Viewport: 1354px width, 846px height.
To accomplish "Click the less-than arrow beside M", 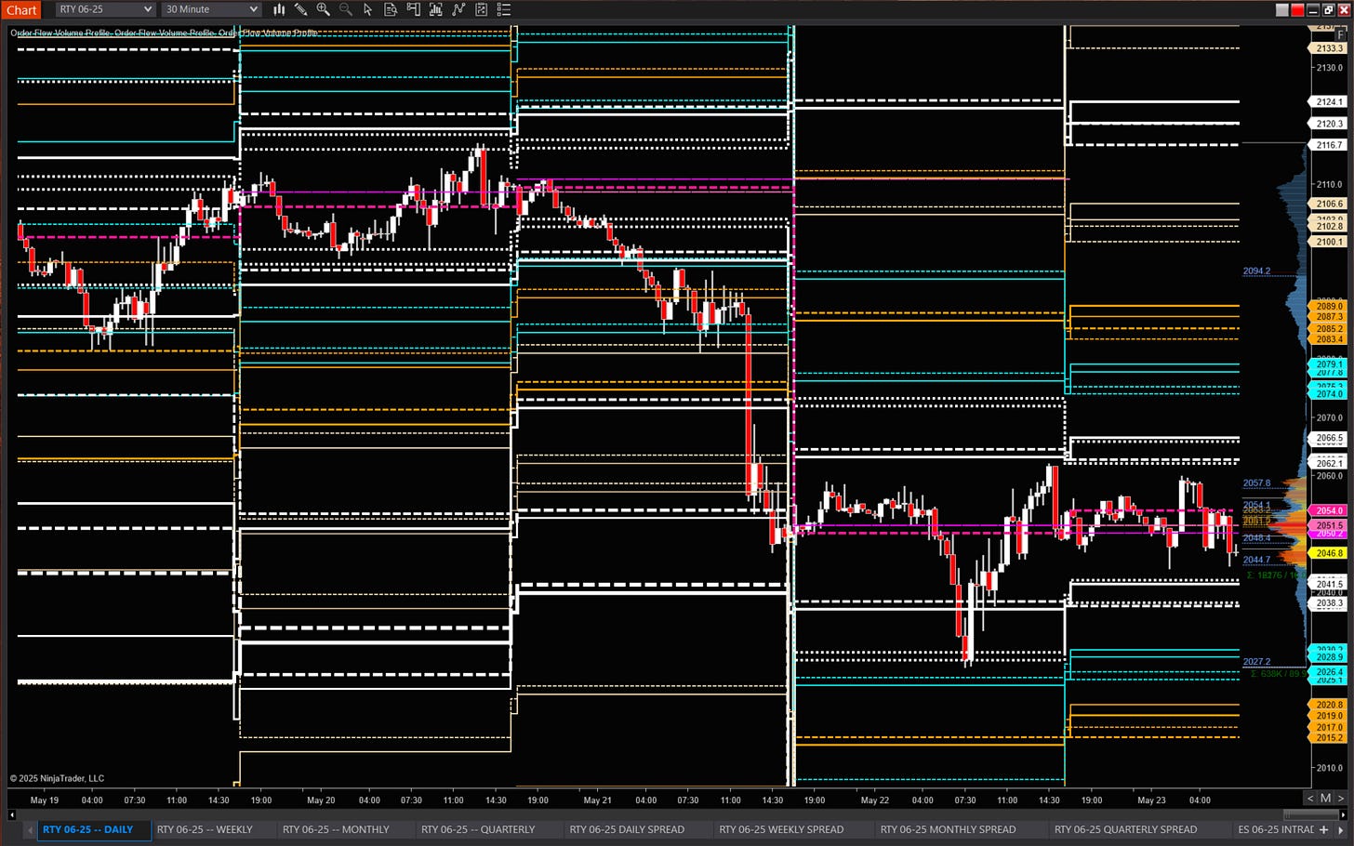I will 1310,798.
